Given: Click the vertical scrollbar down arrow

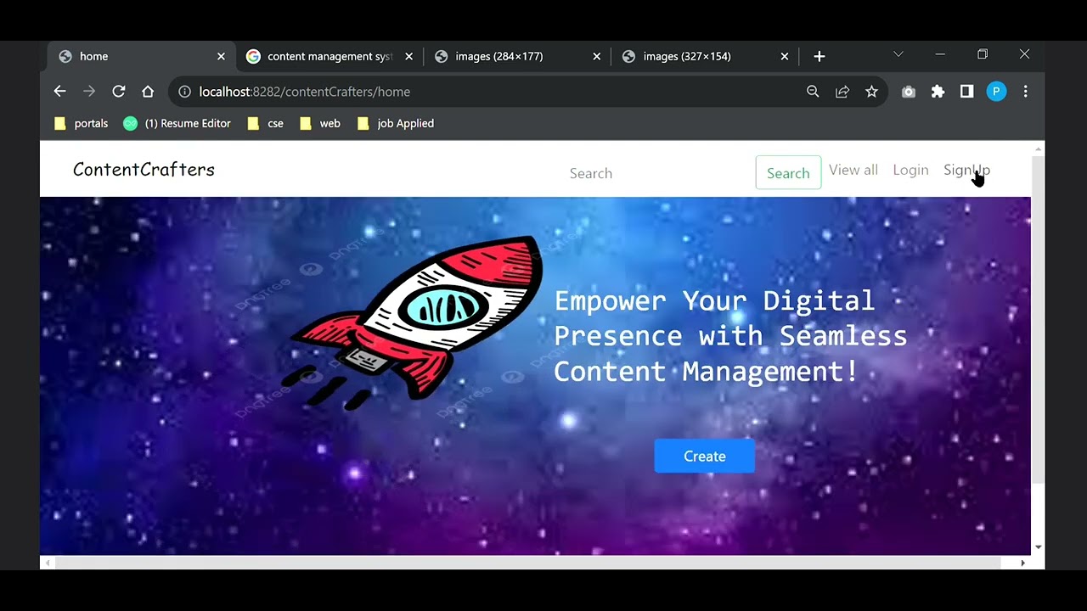Looking at the screenshot, I should (1038, 547).
